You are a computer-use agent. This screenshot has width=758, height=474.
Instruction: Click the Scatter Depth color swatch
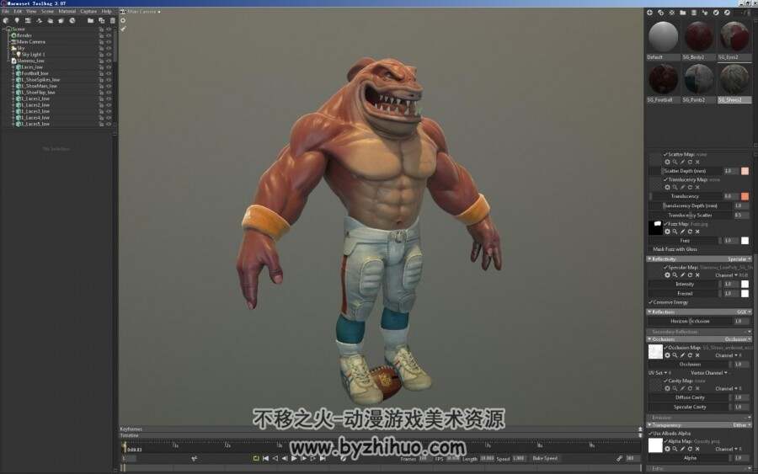point(745,171)
